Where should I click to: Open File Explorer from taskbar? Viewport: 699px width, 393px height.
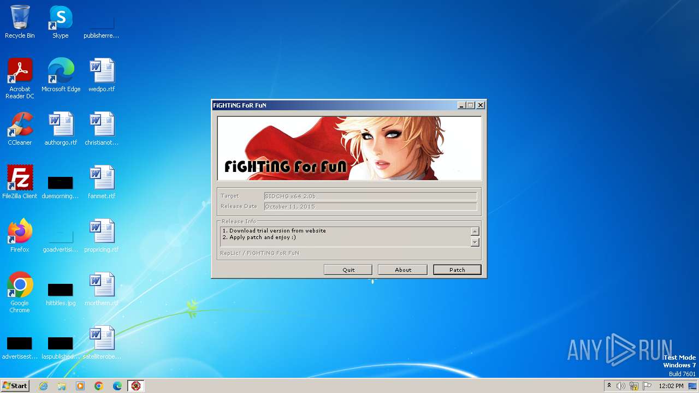click(x=62, y=386)
